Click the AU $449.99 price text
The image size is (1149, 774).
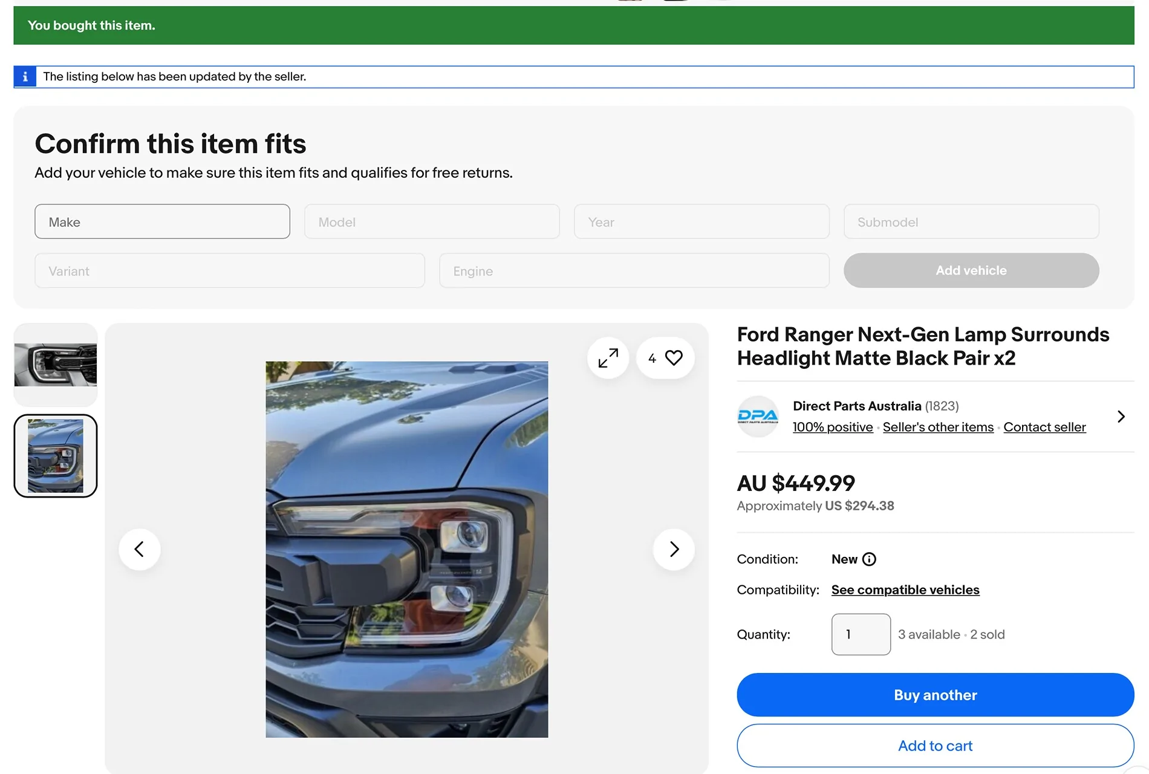click(x=796, y=483)
